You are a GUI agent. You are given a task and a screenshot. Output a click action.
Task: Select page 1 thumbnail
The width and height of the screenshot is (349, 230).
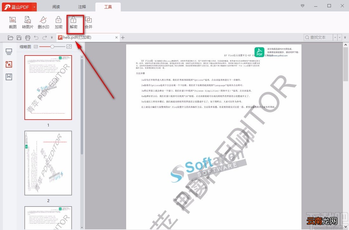(x=48, y=88)
